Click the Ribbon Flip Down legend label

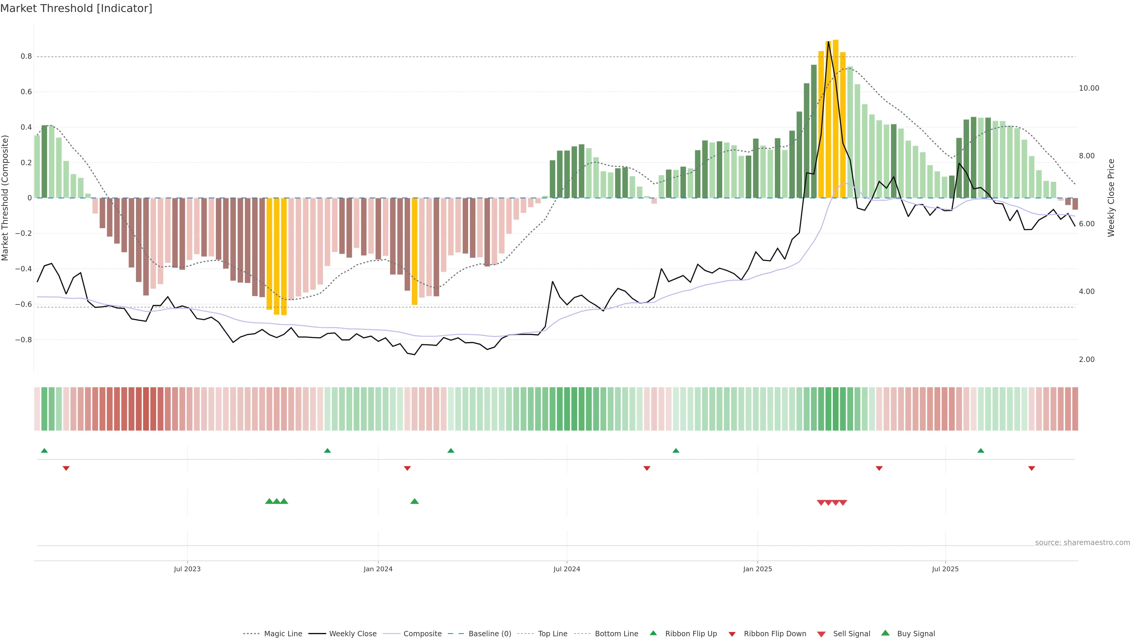click(775, 634)
